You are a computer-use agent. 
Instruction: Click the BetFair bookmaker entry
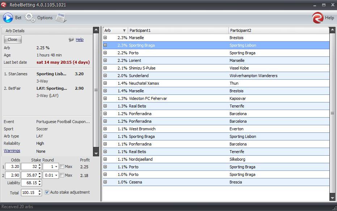(x=12, y=88)
